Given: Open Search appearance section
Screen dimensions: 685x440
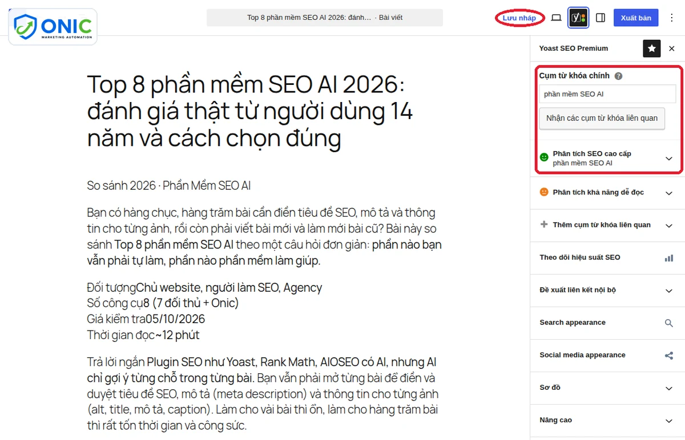Looking at the screenshot, I should pos(607,323).
